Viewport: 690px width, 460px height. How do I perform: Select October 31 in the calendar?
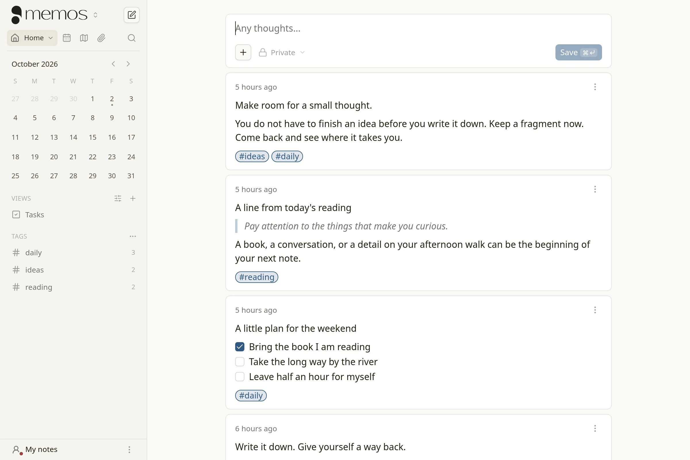[x=131, y=176]
